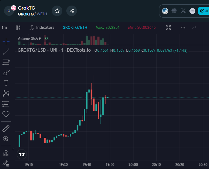The height and width of the screenshot is (169, 209).
Task: Click the 19:15 time axis label
Action: pos(29,165)
